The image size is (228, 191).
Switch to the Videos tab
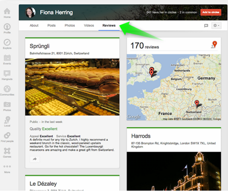pos(89,26)
